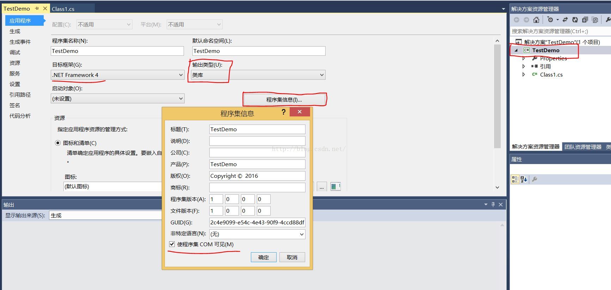Viewport: 611px width, 290px height.
Task: Close the TestDemo properties tab
Action: pos(45,8)
